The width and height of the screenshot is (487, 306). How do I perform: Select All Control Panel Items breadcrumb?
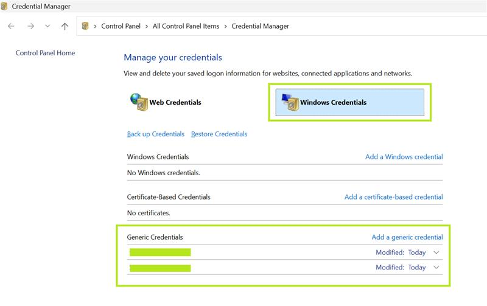coord(186,26)
